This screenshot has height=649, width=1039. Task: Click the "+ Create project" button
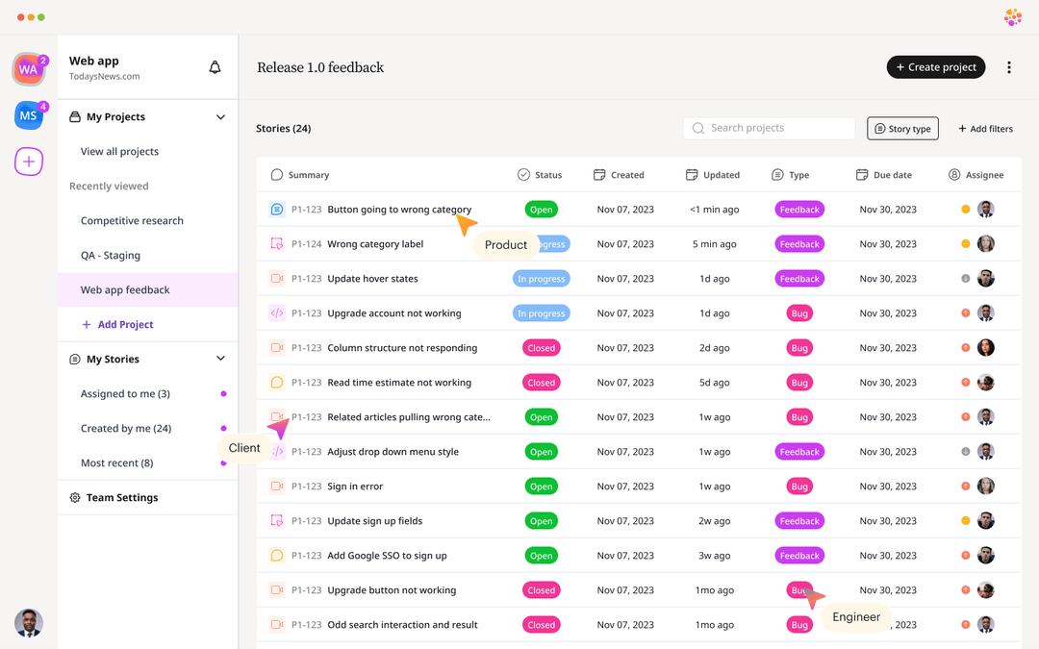(x=935, y=66)
